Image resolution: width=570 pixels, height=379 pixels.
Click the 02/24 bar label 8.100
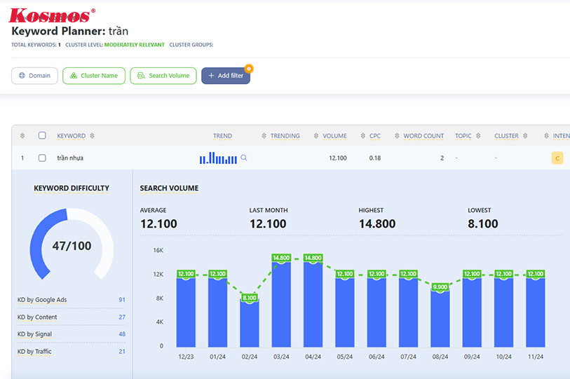pos(250,298)
